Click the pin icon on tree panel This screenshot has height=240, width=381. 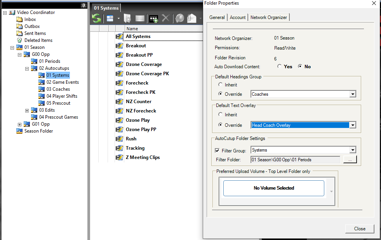click(84, 5)
